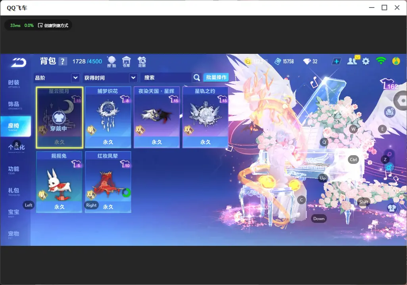407x285 pixels.
Task: Open the 捏脸 face customization icon
Action: (111, 62)
